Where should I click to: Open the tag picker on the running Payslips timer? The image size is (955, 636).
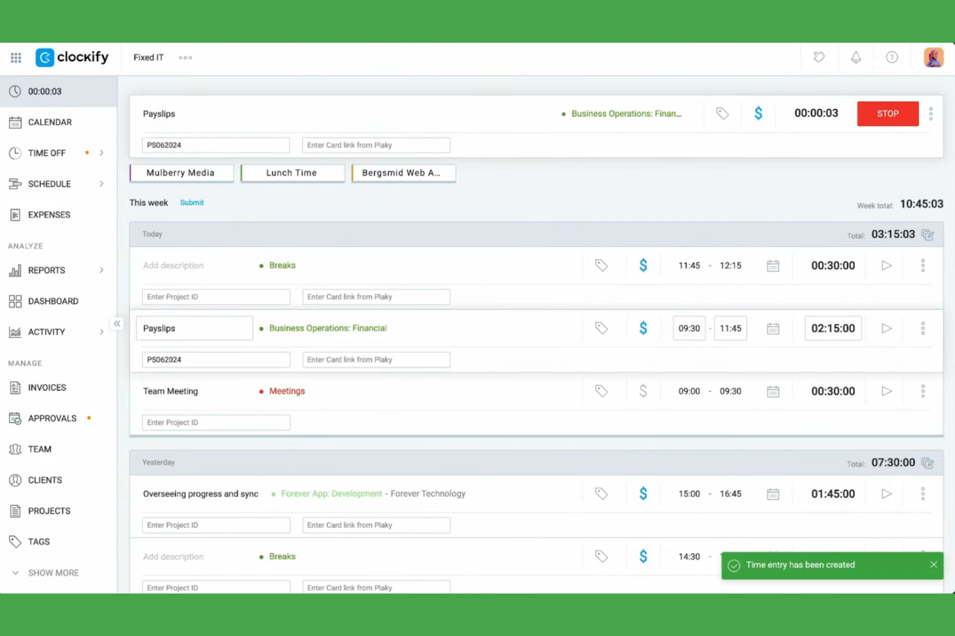tap(722, 113)
